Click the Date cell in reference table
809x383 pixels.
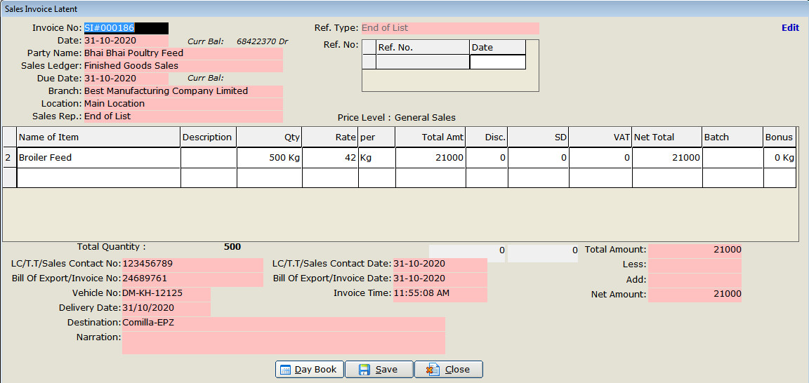[497, 62]
